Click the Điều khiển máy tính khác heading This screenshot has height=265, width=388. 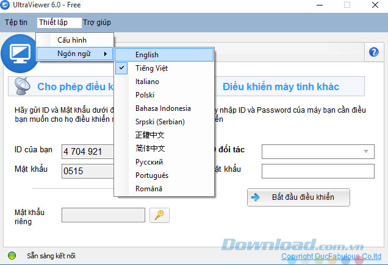(x=281, y=87)
